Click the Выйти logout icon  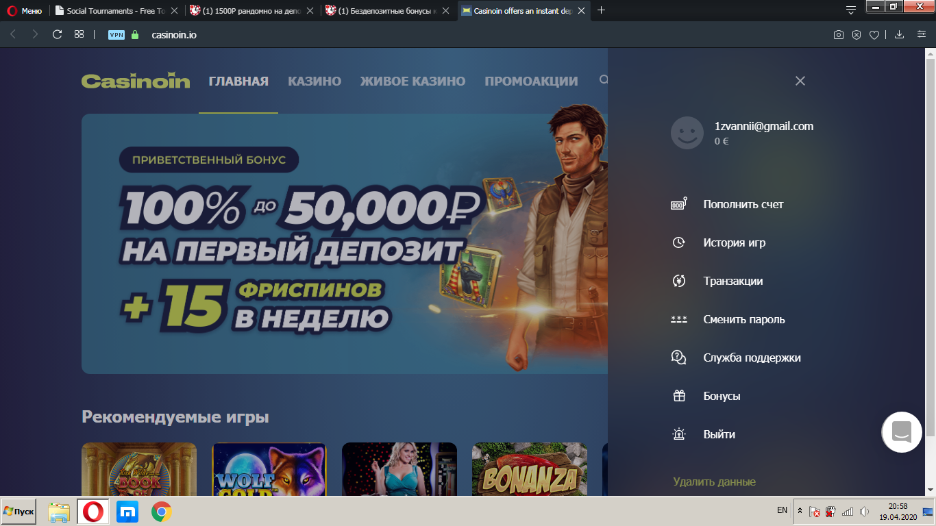click(x=678, y=434)
